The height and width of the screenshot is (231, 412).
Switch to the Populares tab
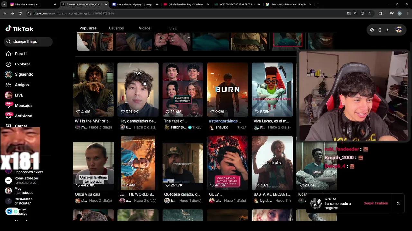click(x=88, y=28)
